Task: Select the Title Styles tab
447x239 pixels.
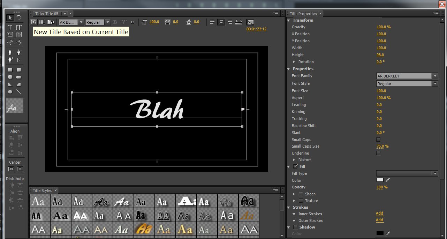Action: [42, 191]
